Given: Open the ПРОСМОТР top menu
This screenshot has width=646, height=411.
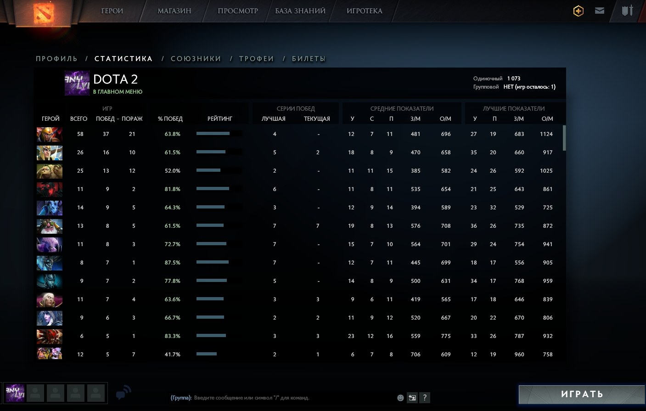Looking at the screenshot, I should (x=238, y=11).
